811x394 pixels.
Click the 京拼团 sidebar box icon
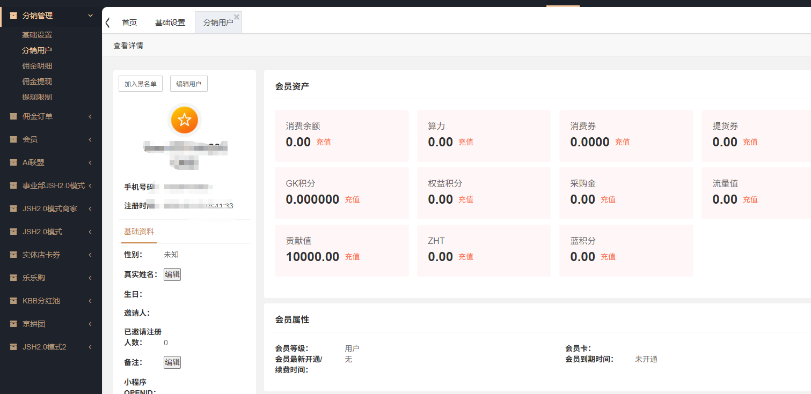pyautogui.click(x=13, y=324)
